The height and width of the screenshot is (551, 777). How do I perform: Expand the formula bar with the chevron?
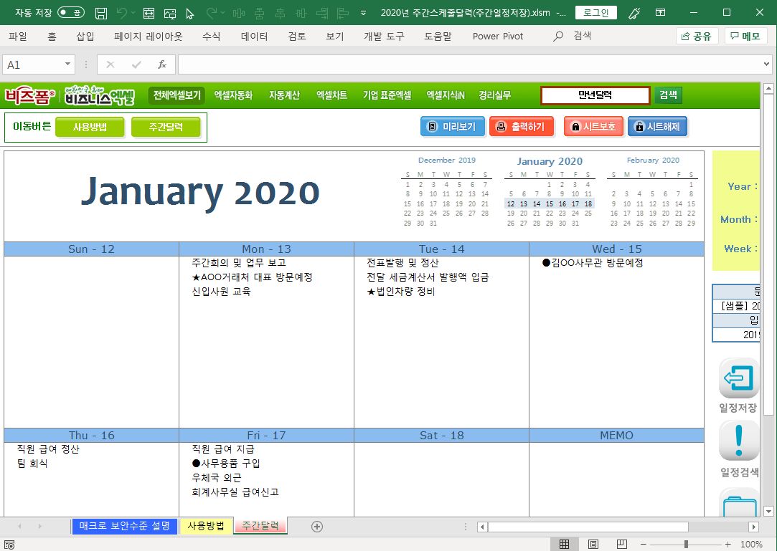click(766, 64)
